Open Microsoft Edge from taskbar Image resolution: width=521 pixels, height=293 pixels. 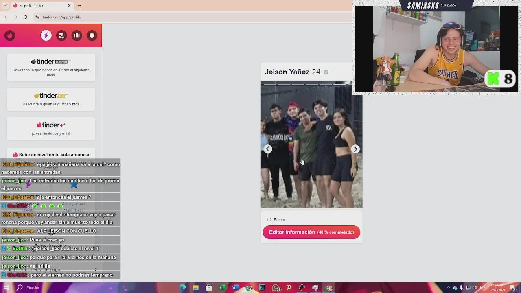[x=182, y=288]
